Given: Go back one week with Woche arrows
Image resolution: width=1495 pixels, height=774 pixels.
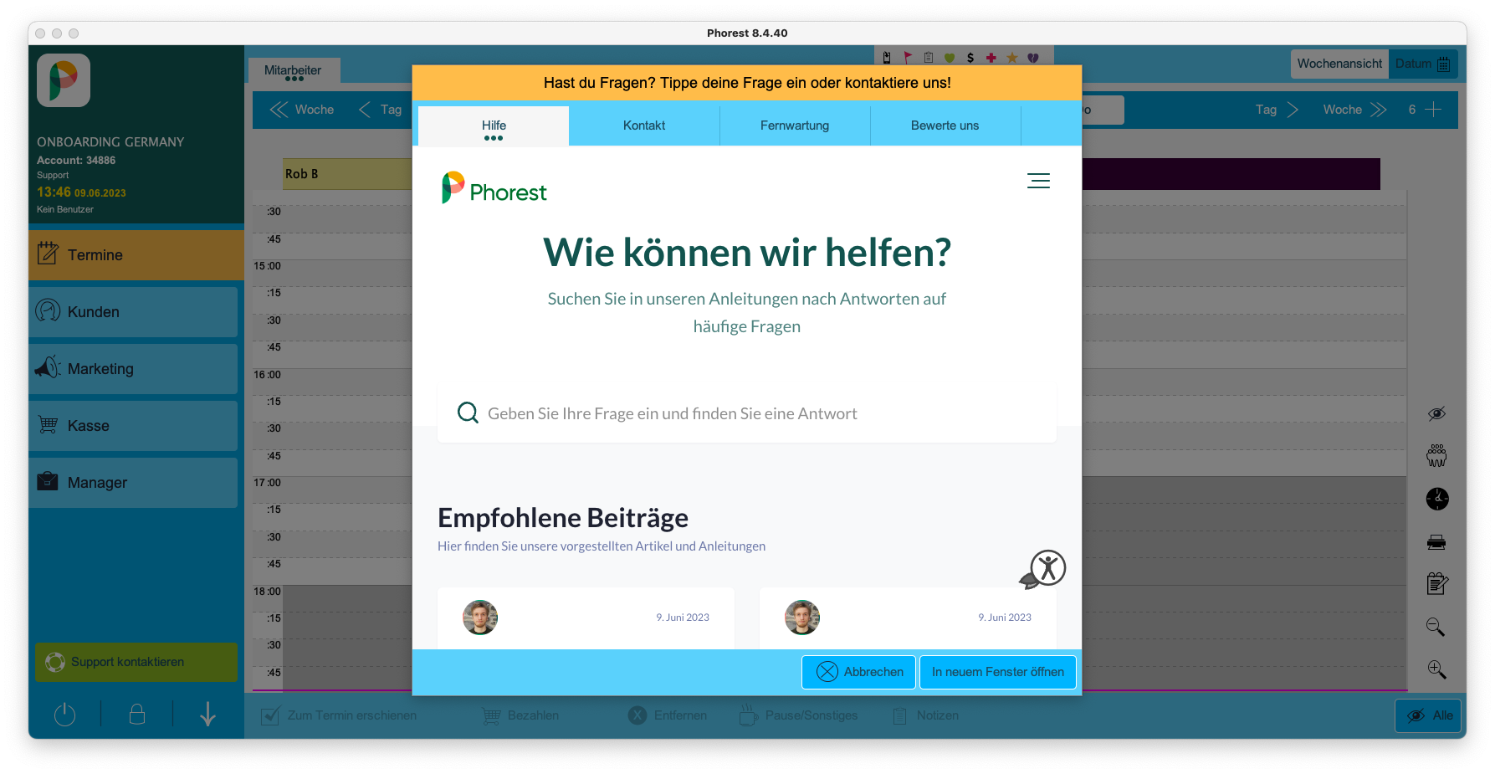Looking at the screenshot, I should pos(302,110).
